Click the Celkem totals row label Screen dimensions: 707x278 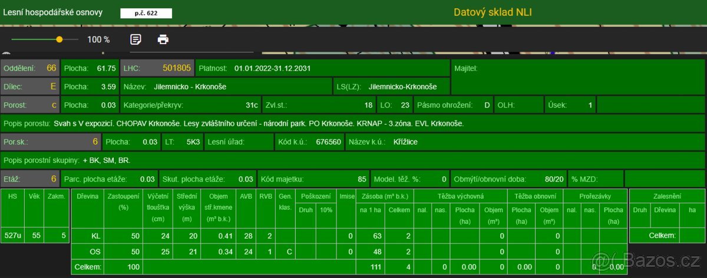(86, 267)
